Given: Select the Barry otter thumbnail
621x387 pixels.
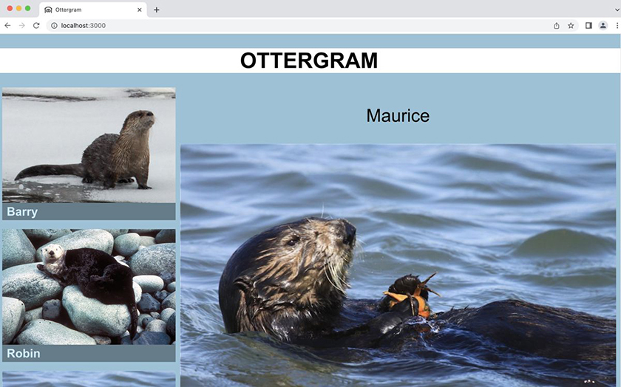Looking at the screenshot, I should 89,145.
